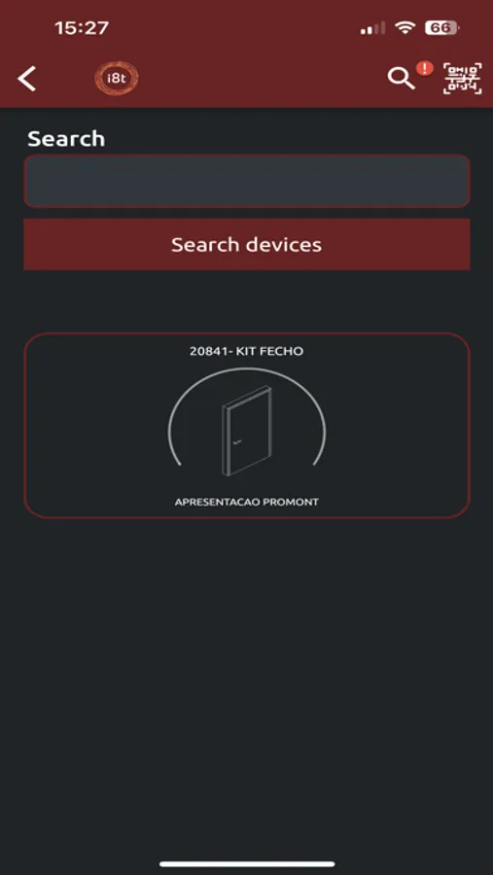This screenshot has width=493, height=875.
Task: Launch the QR code scanner icon
Action: pos(462,79)
